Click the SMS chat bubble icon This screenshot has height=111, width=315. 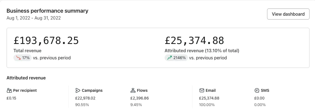[257, 91]
